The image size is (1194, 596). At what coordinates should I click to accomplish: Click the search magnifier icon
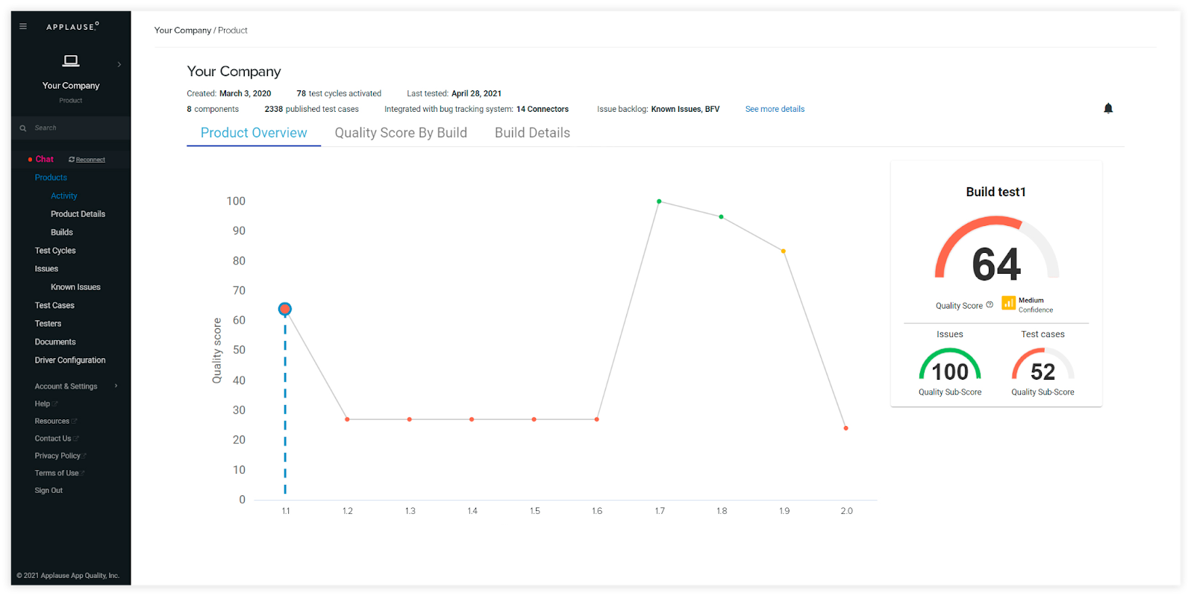[x=23, y=128]
